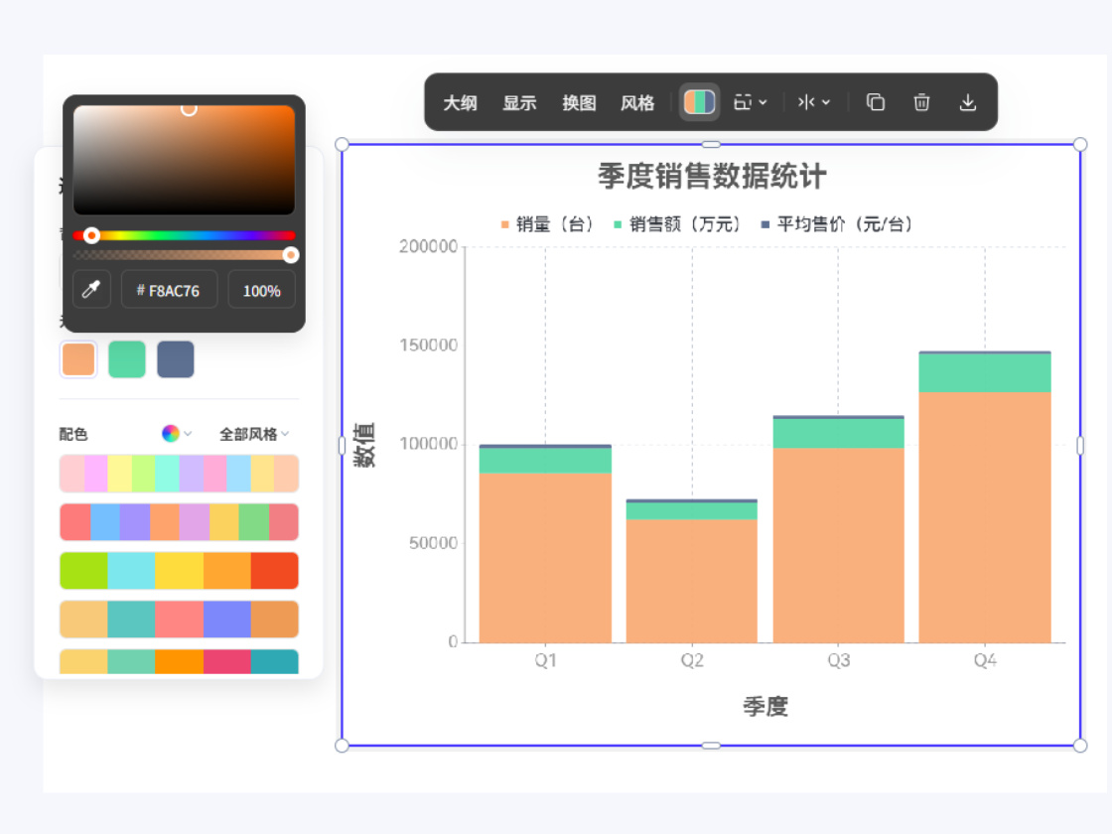Open the color wheel dropdown chevron
Screen dimensions: 1112x834
pos(187,434)
